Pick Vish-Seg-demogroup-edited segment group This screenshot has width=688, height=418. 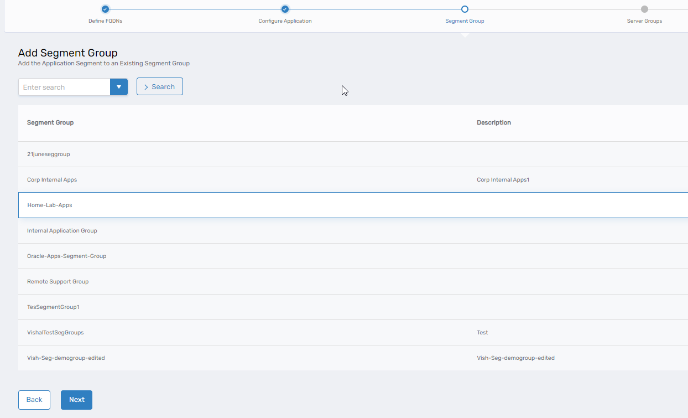pos(66,358)
